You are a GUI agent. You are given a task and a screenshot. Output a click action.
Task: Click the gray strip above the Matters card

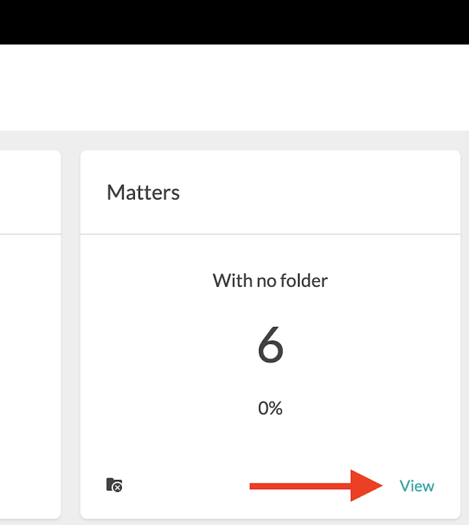[270, 141]
